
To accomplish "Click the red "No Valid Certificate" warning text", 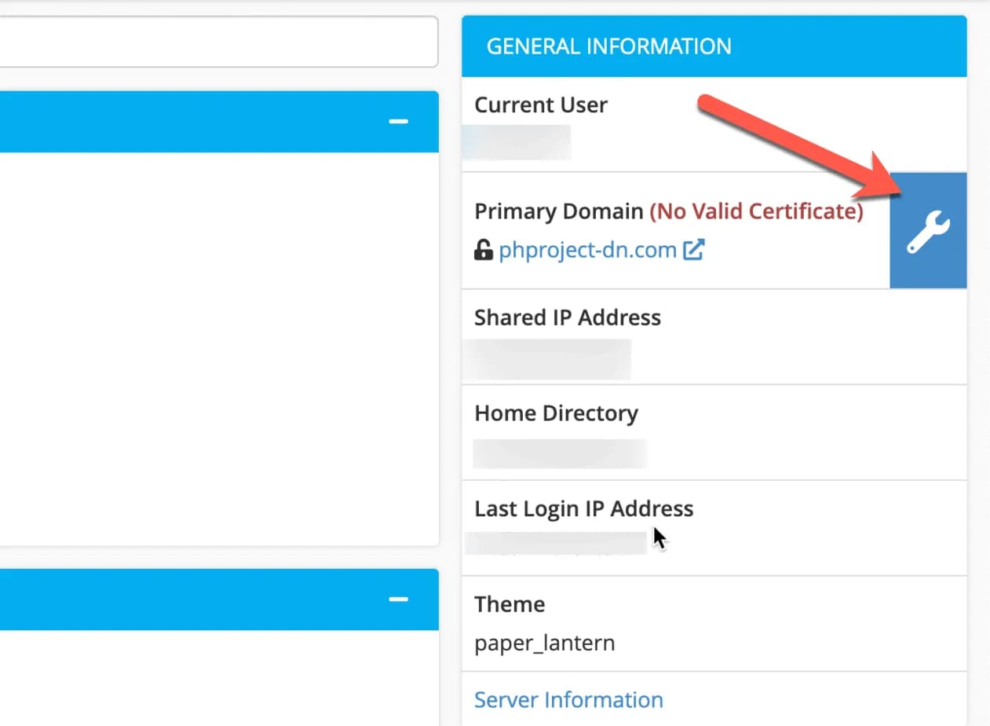I will point(756,211).
